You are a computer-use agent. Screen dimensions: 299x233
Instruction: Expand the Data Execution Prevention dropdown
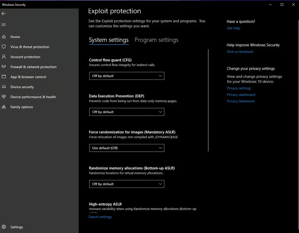127,112
